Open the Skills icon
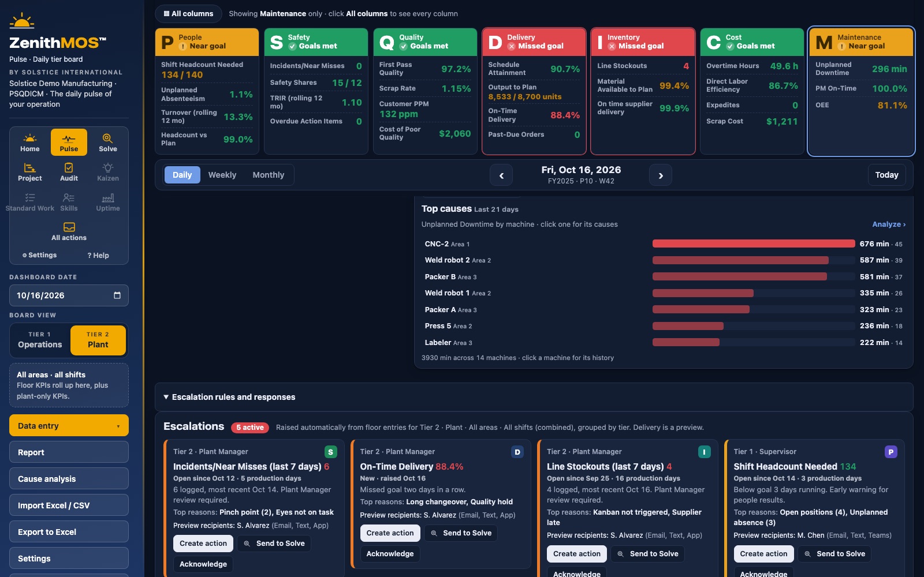The height and width of the screenshot is (577, 924). (x=69, y=202)
